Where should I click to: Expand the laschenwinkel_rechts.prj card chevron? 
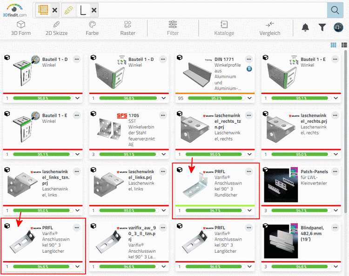point(336,154)
